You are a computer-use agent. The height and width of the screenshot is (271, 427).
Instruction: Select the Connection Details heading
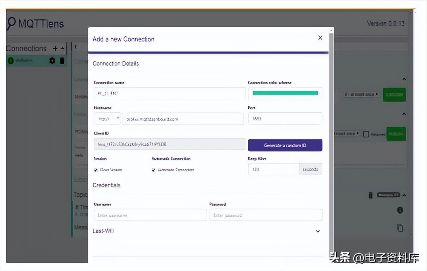coord(116,63)
